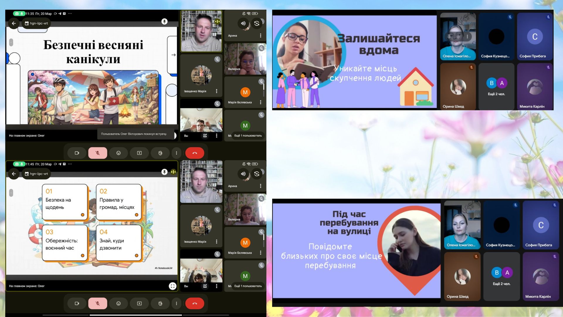This screenshot has height=317, width=563.
Task: Open more options menu in the 11:45 meeting toolbar
Action: point(176,303)
